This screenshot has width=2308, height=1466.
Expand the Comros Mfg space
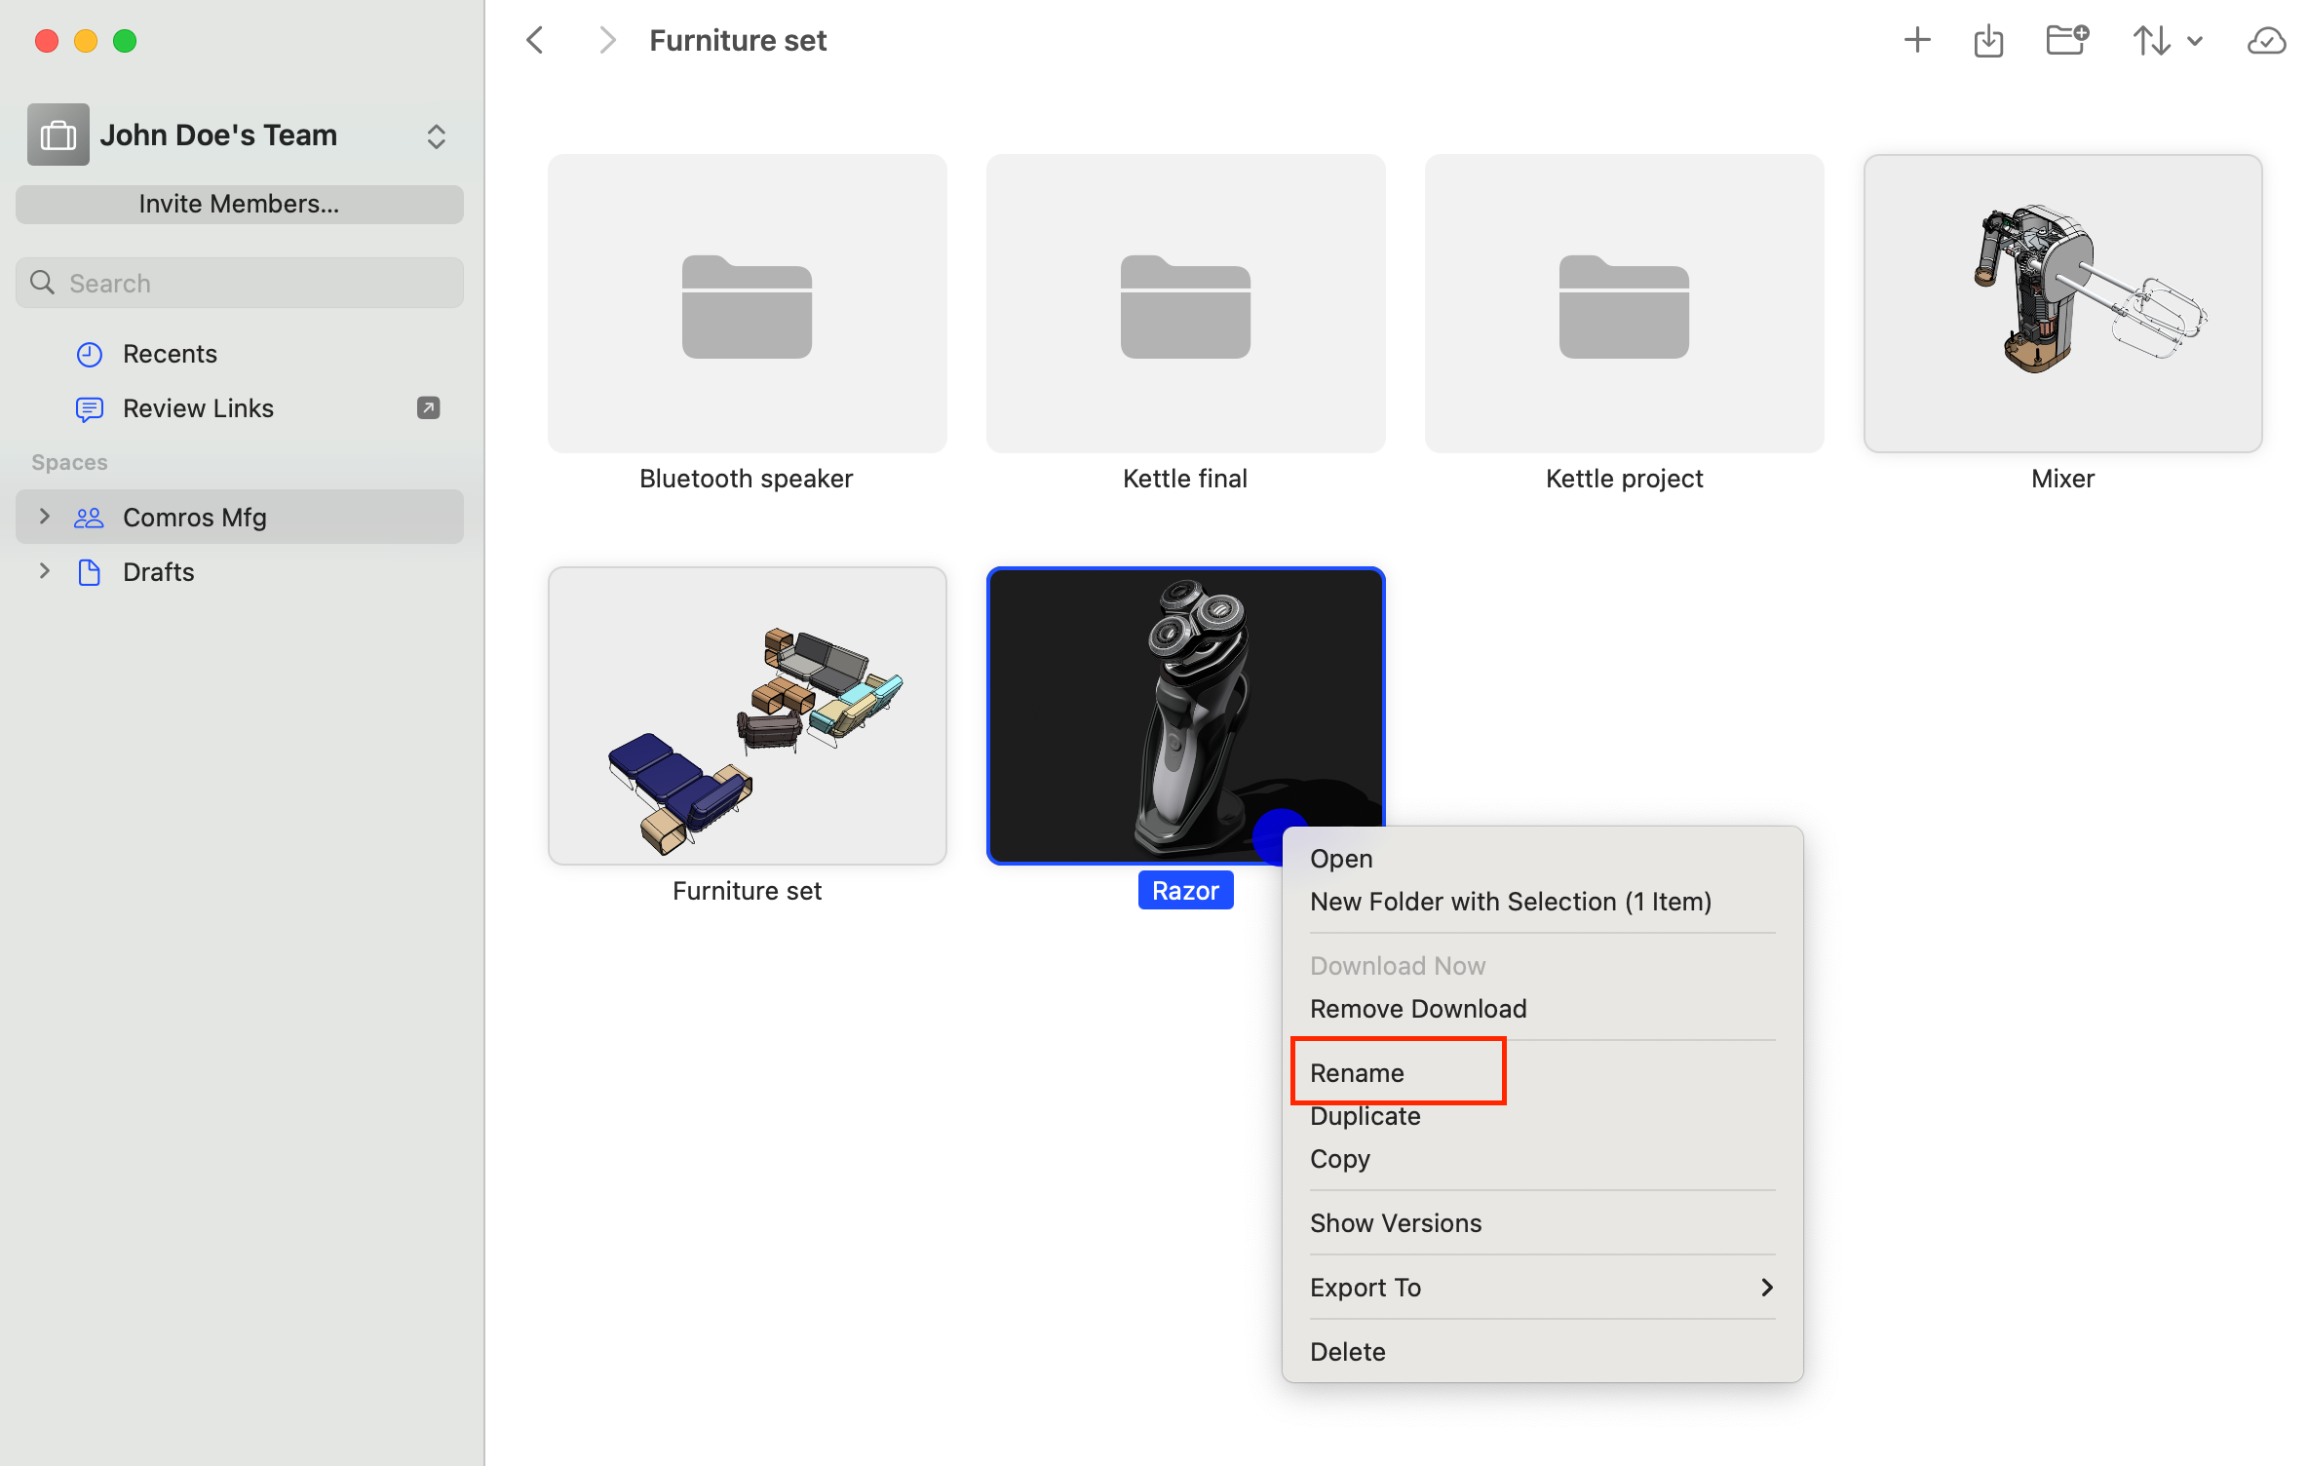(44, 516)
